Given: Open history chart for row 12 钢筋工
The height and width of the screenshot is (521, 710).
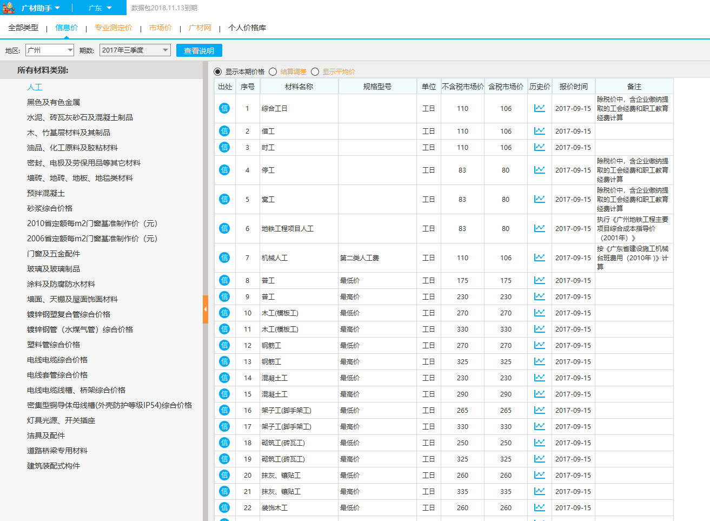Looking at the screenshot, I should pos(540,345).
